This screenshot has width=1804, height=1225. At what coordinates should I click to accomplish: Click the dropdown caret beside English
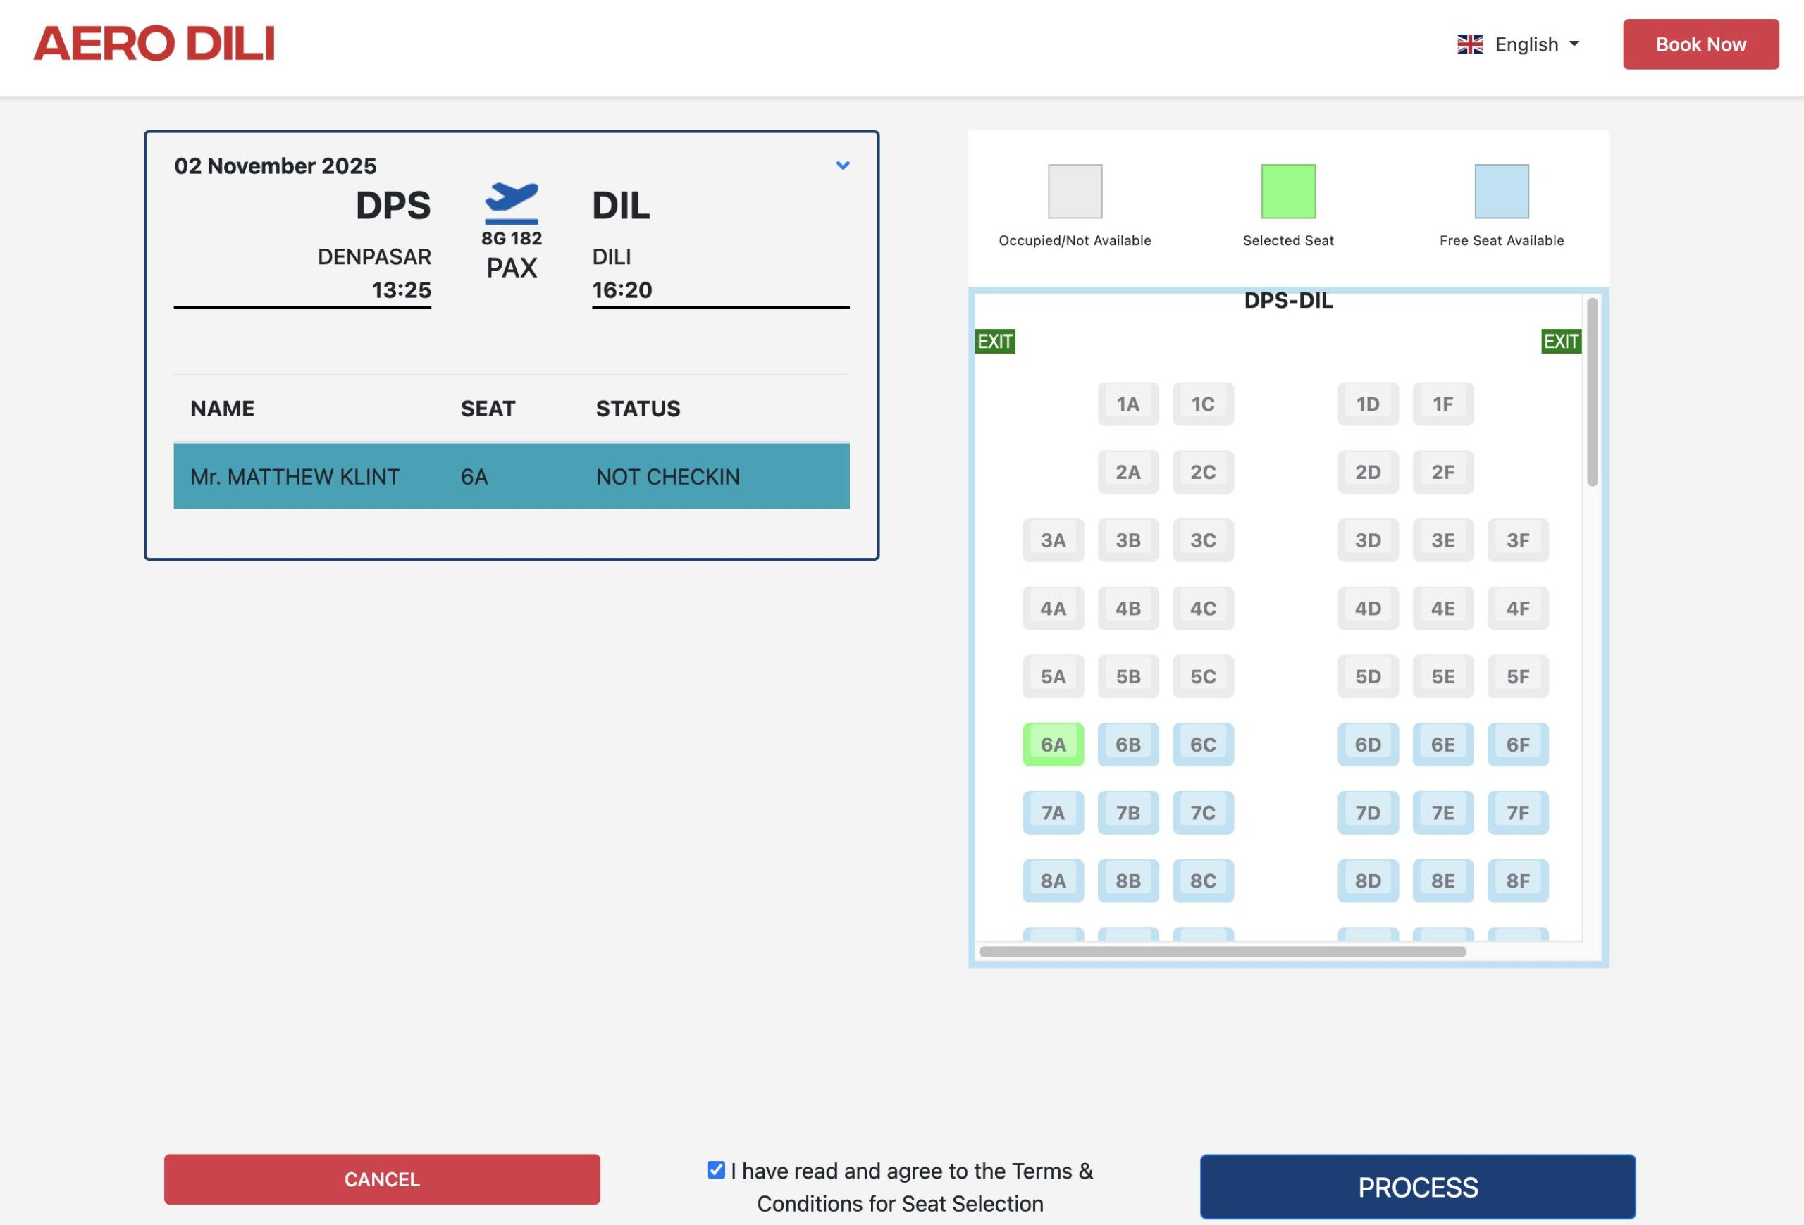click(1574, 44)
